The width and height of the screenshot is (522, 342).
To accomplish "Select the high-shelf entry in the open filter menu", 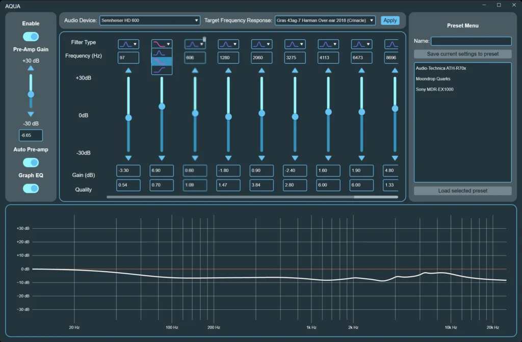I will click(162, 70).
